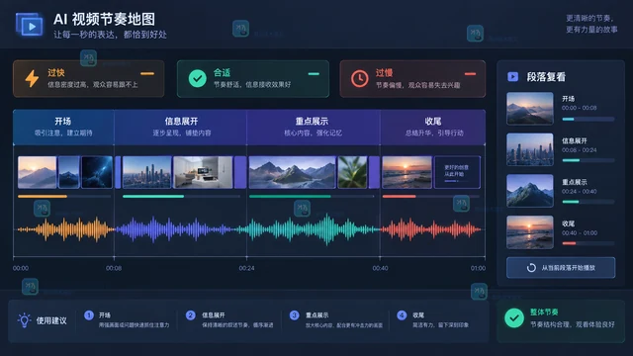Click 从当前段落开始播放 button

[x=561, y=268]
